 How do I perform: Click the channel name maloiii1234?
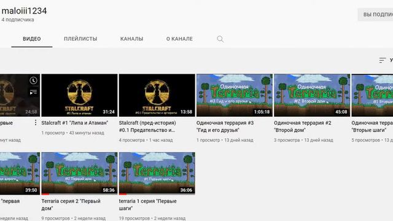(x=24, y=11)
